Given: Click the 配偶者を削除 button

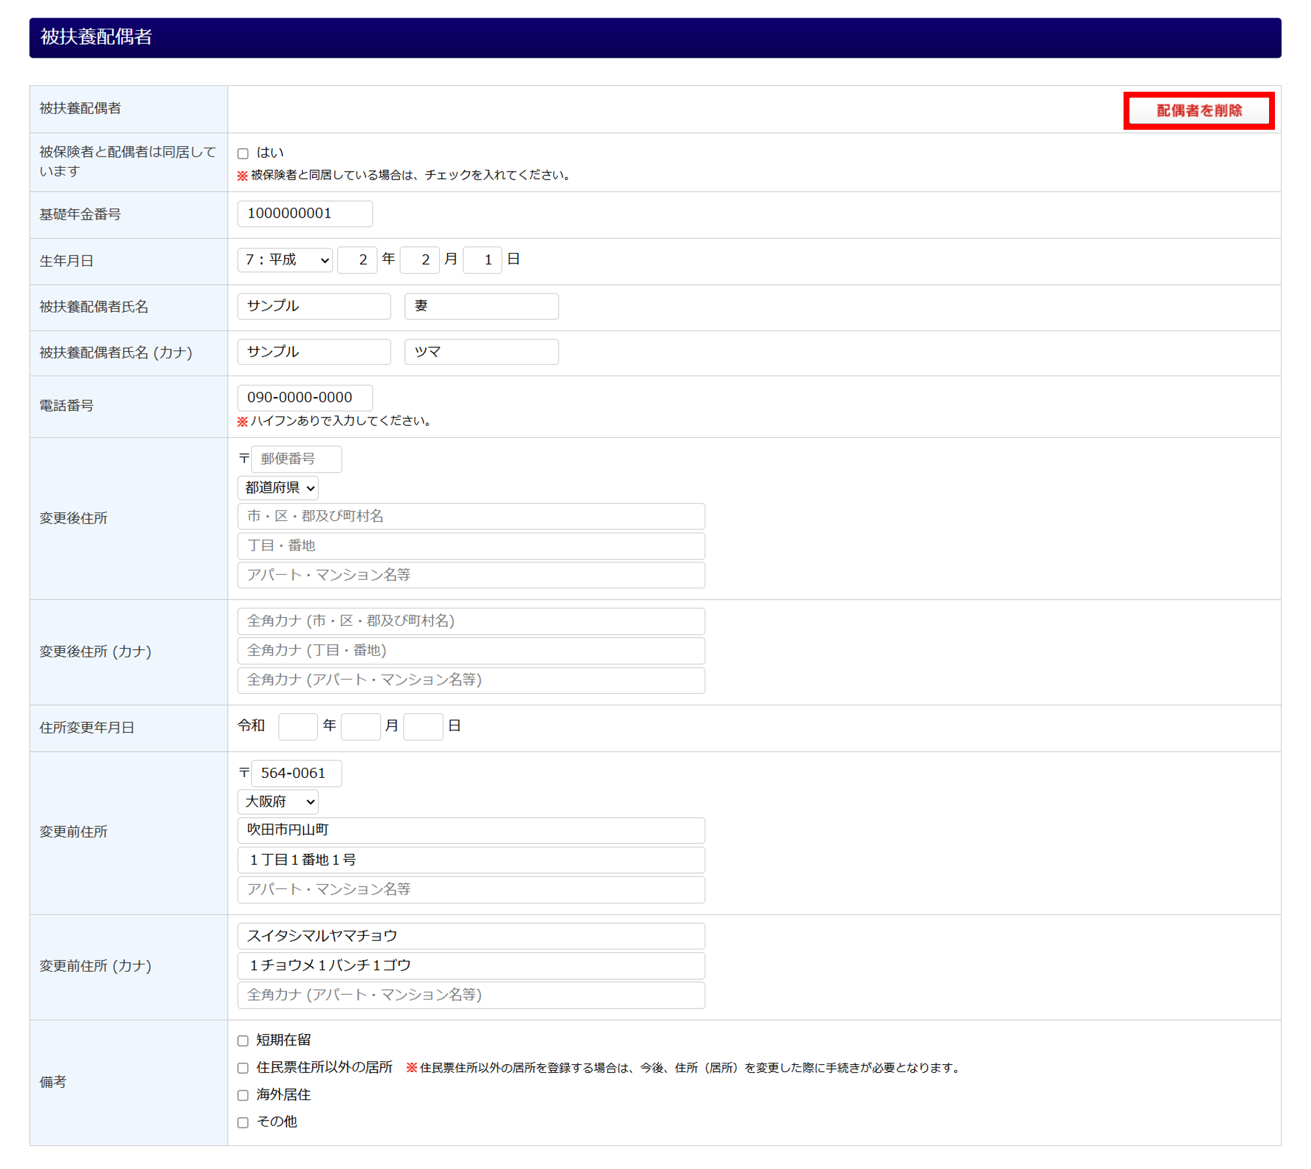Looking at the screenshot, I should [1198, 110].
